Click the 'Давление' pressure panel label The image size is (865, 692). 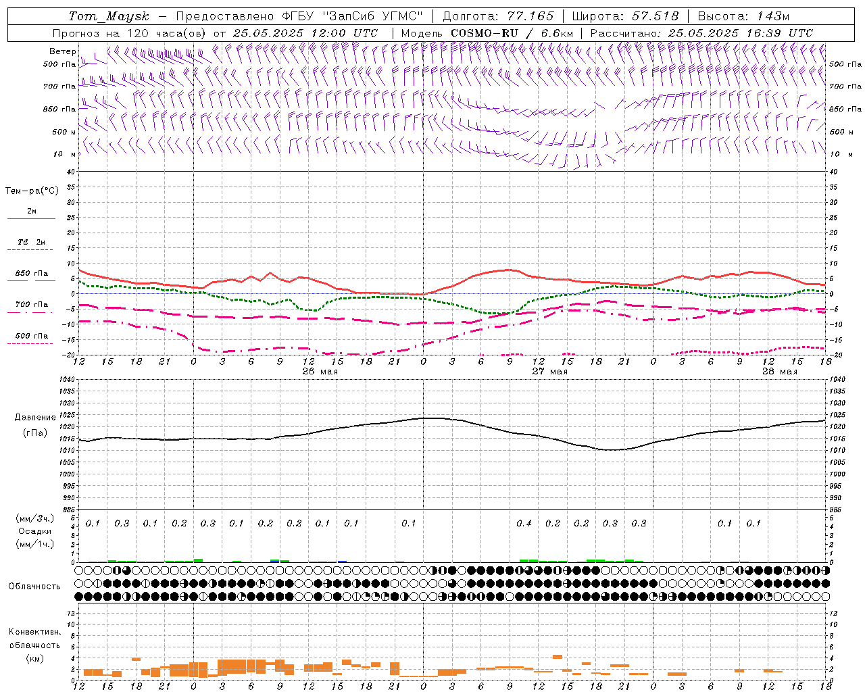point(35,418)
